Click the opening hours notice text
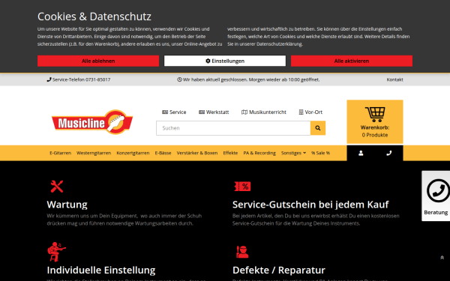 point(251,79)
